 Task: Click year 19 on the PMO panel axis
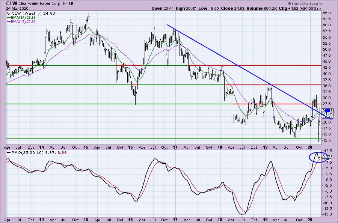click(x=265, y=220)
